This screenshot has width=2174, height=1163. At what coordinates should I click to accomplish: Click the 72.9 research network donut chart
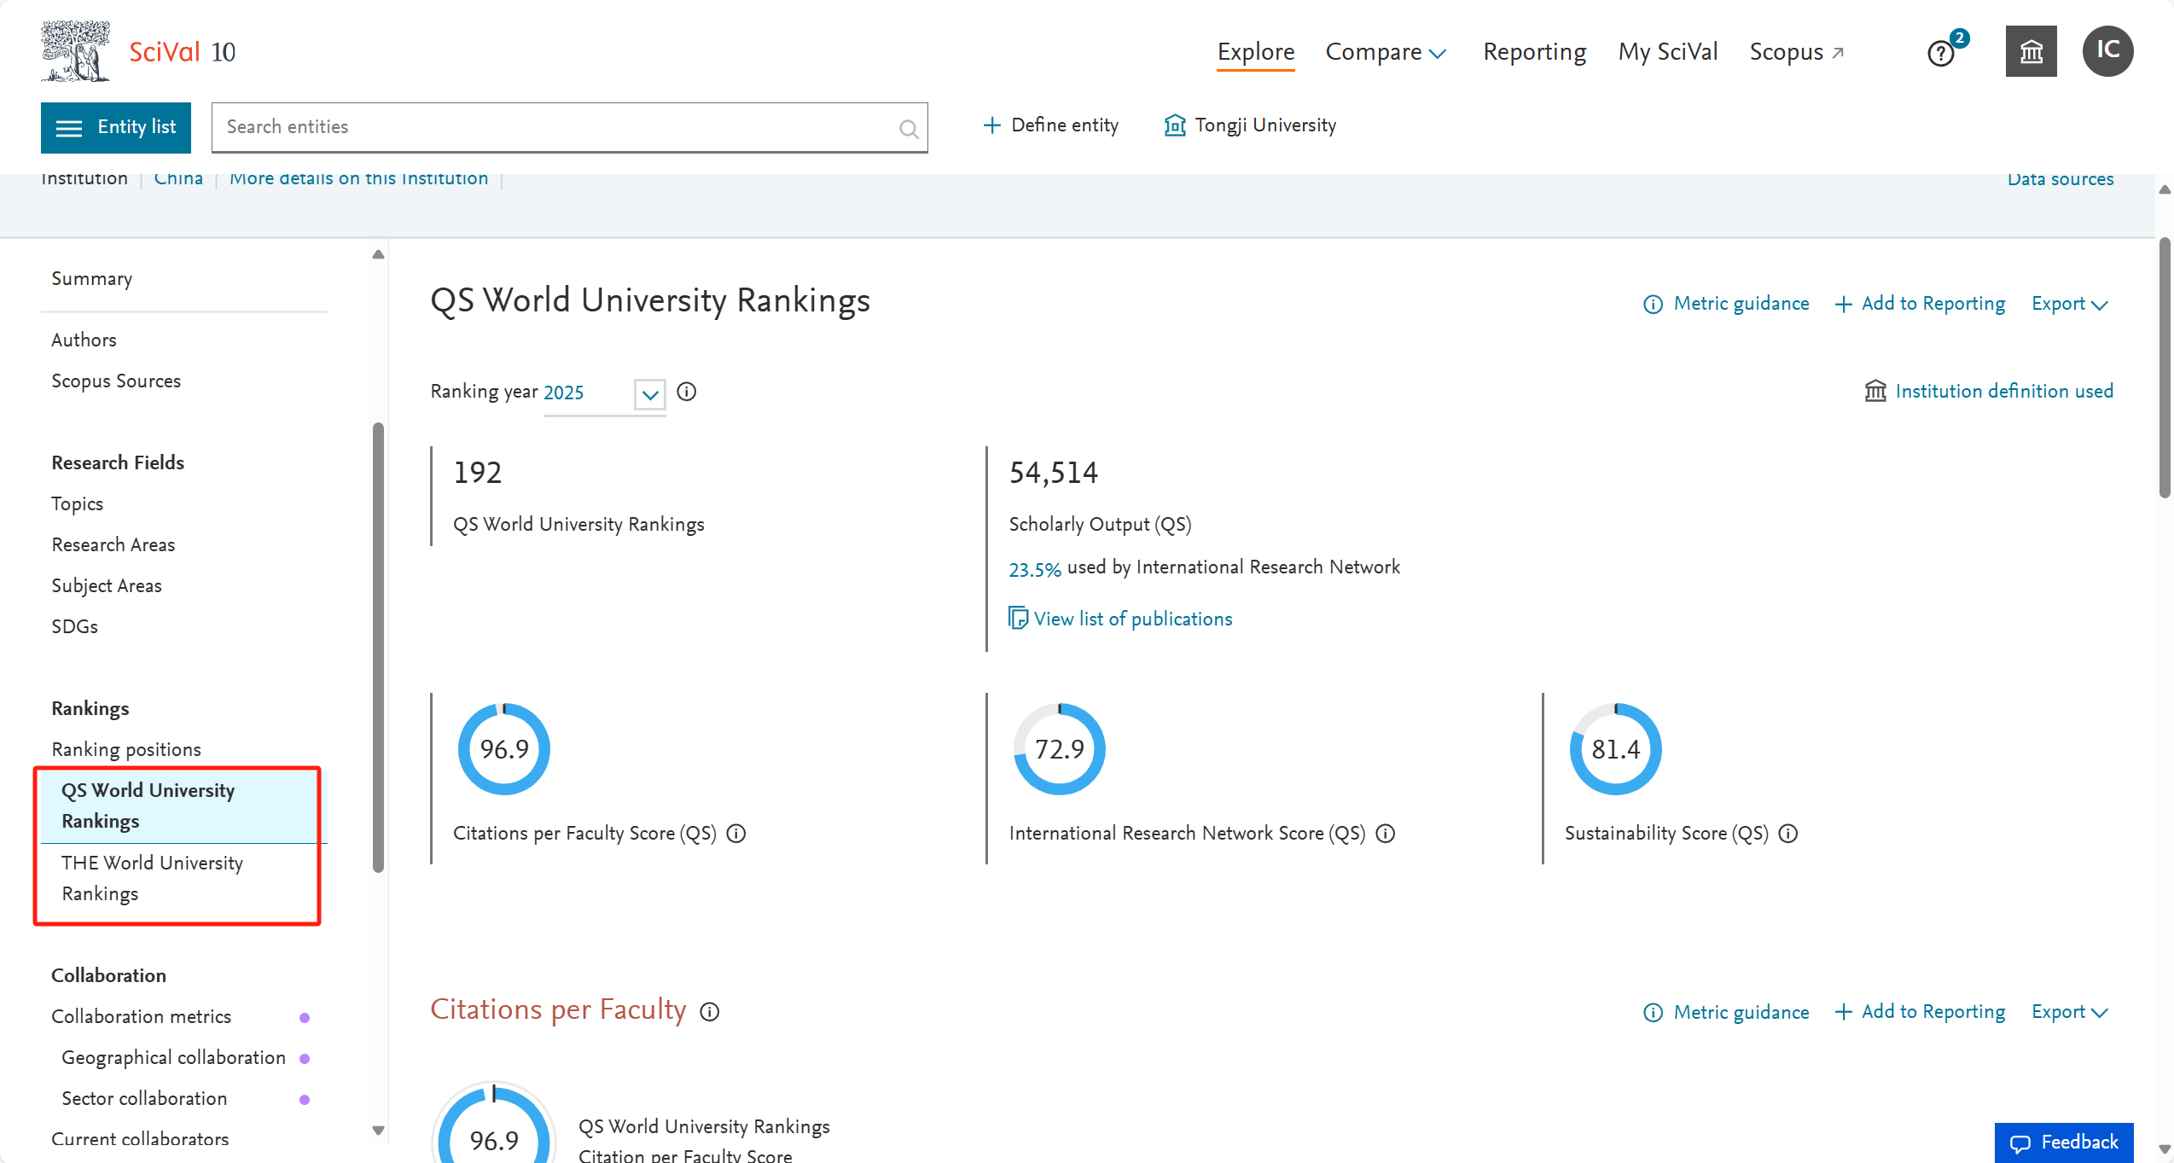tap(1060, 749)
